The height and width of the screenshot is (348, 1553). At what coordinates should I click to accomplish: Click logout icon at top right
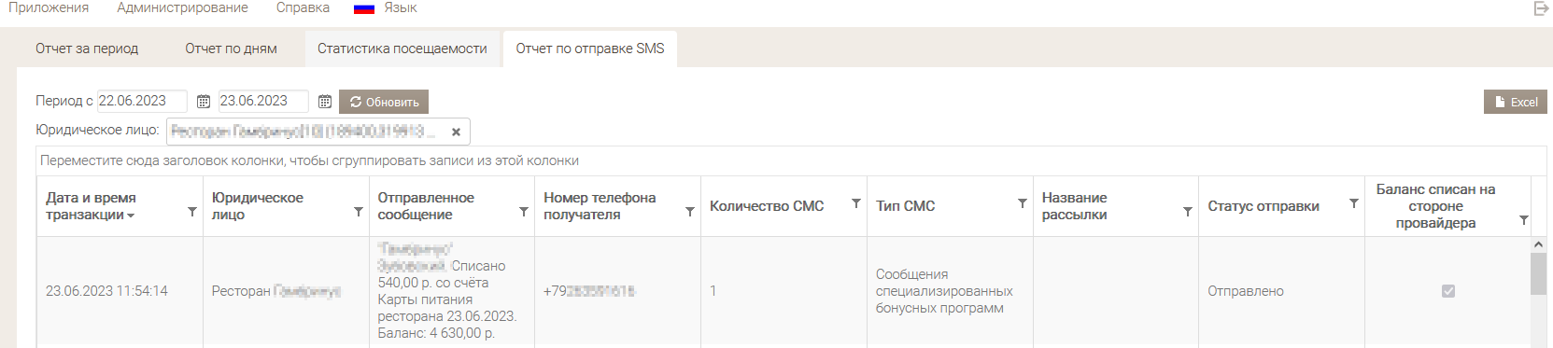1541,8
